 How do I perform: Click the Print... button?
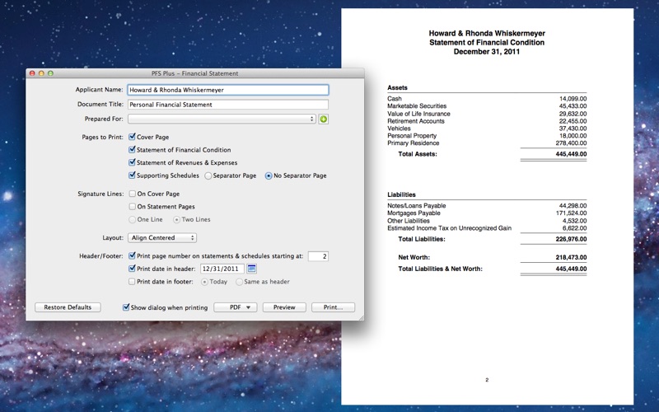click(x=333, y=307)
